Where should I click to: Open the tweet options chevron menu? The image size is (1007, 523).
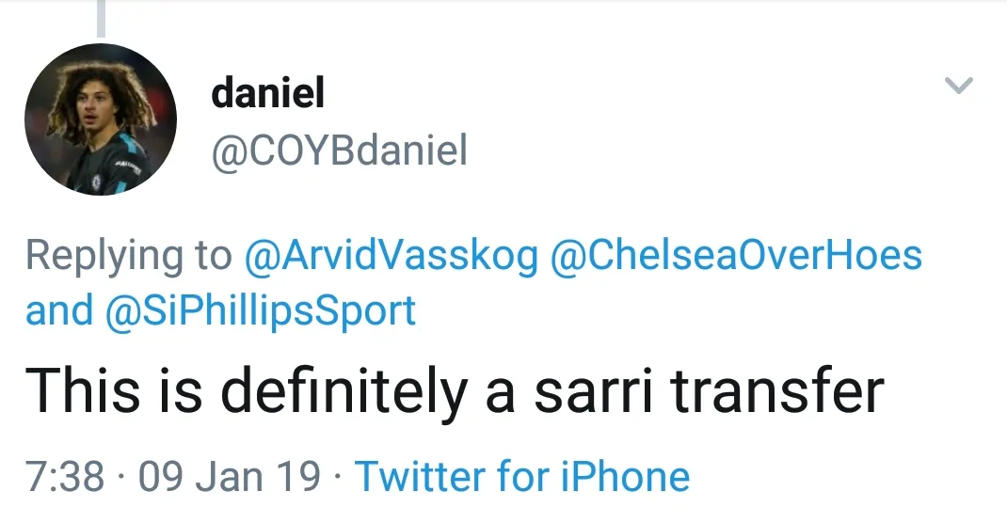tap(958, 87)
